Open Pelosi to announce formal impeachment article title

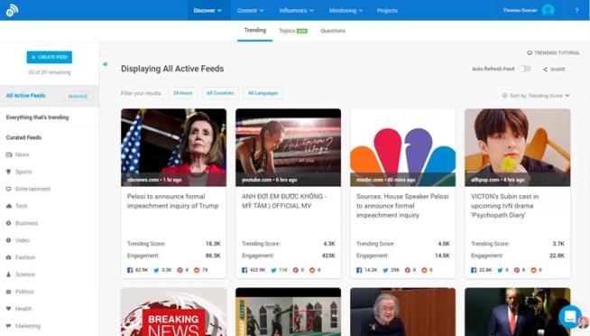(172, 201)
